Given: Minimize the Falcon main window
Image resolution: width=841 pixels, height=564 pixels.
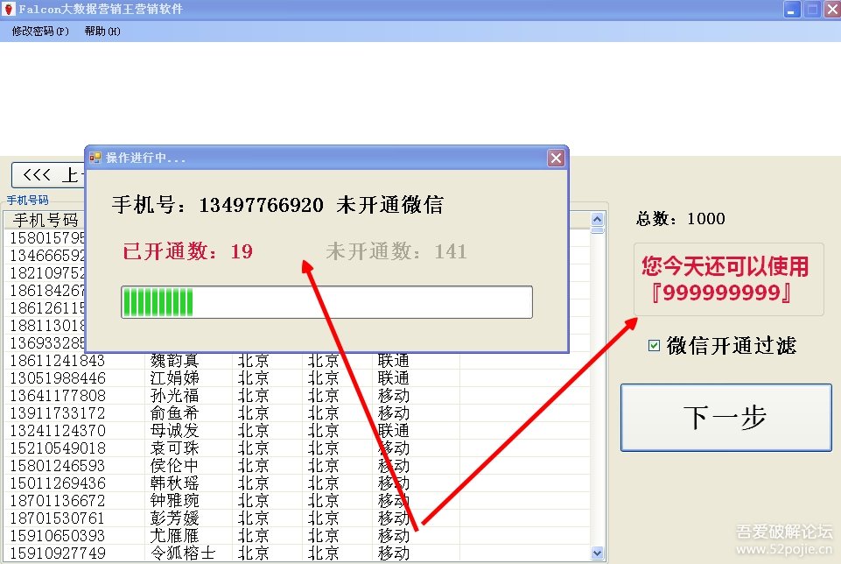Looking at the screenshot, I should (x=792, y=9).
